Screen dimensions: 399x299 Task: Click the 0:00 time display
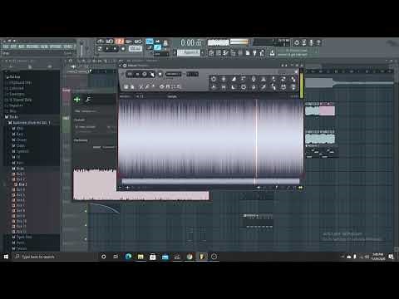(x=190, y=42)
